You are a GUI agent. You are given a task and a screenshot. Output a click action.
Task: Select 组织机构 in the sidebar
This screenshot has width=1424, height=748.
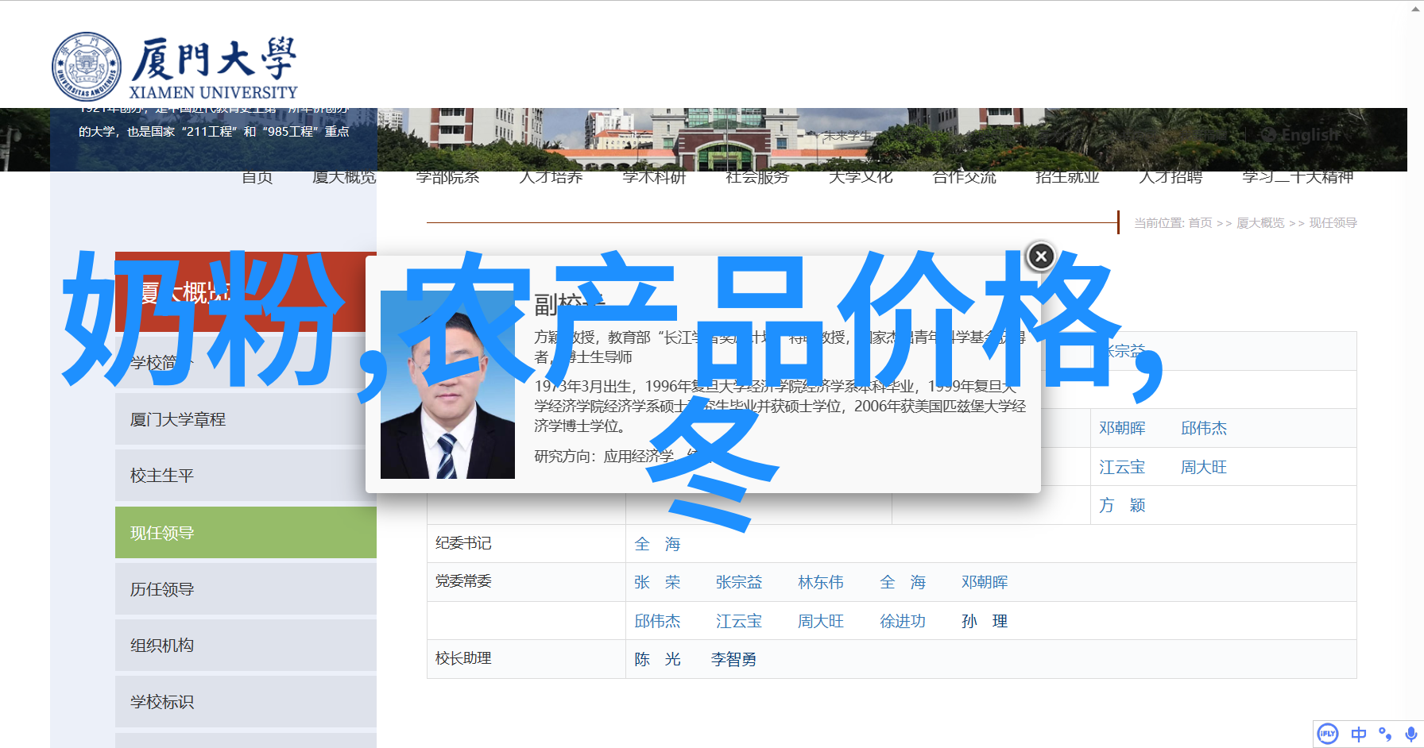246,646
